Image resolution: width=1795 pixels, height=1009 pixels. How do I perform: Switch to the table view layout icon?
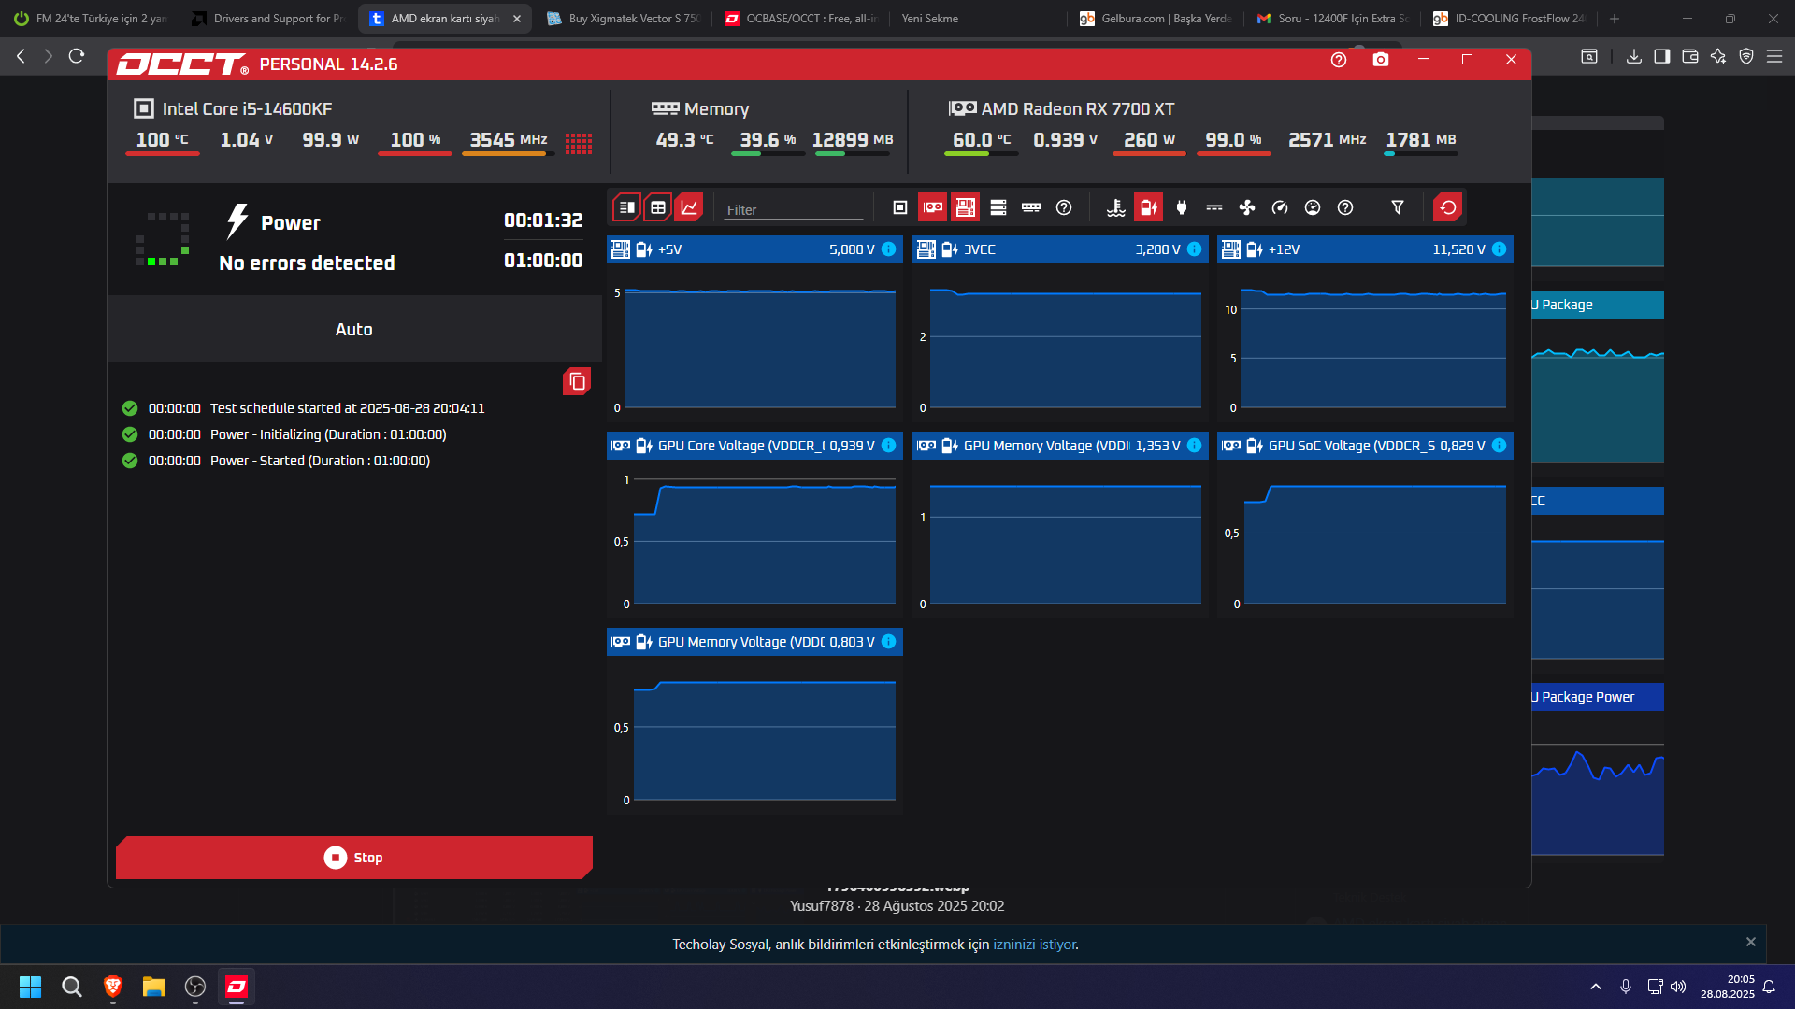click(x=658, y=207)
